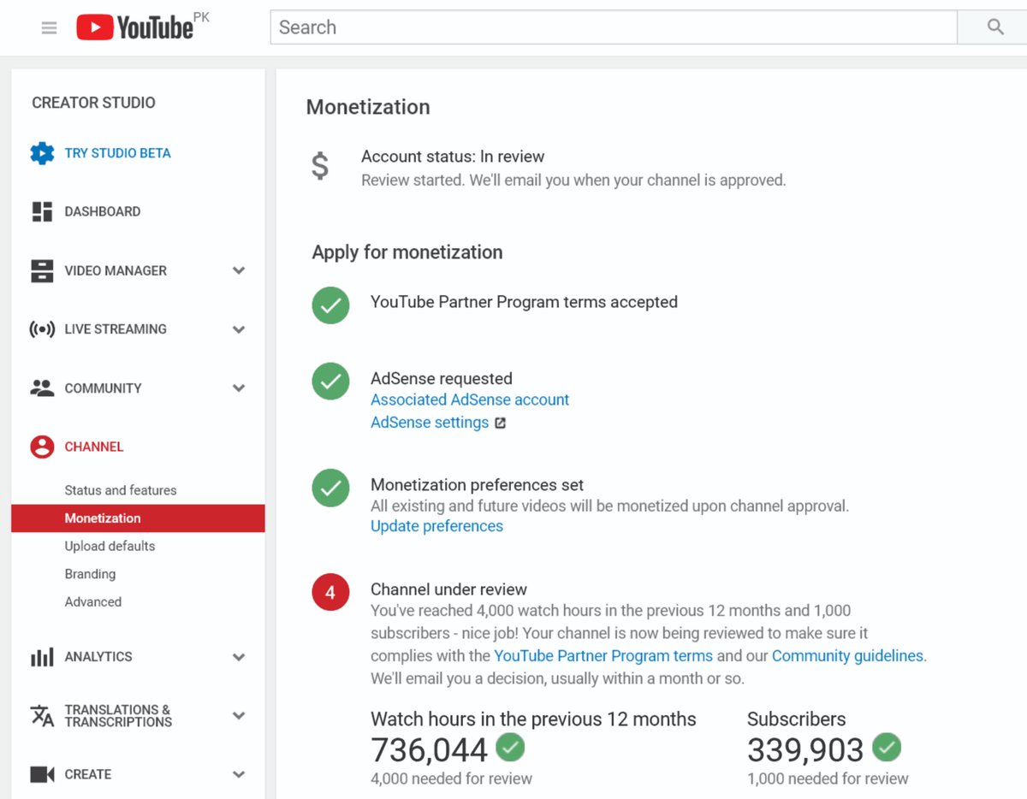Click the Dashboard grid icon
Screen dimensions: 1027x799
click(x=42, y=211)
